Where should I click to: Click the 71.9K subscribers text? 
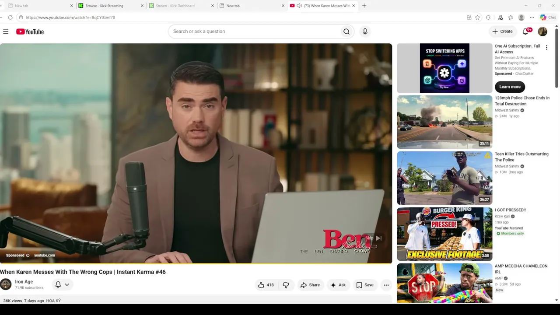coord(29,288)
